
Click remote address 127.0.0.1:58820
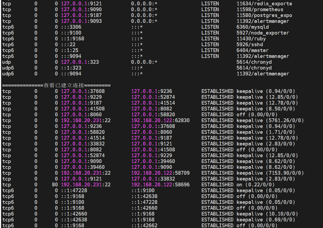point(153,115)
